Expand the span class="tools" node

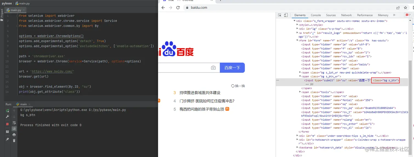click(300, 92)
